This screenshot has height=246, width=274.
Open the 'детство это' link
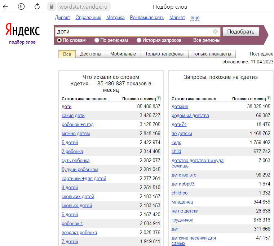click(184, 175)
